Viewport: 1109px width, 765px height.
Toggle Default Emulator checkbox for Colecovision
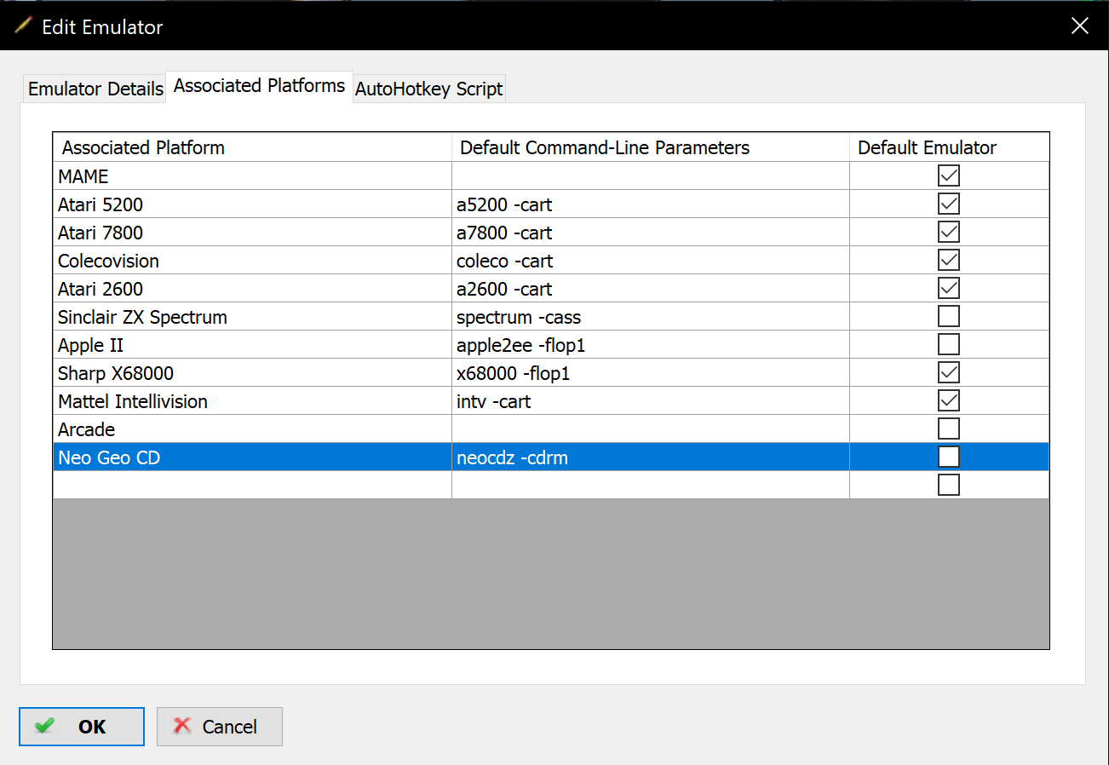[948, 260]
